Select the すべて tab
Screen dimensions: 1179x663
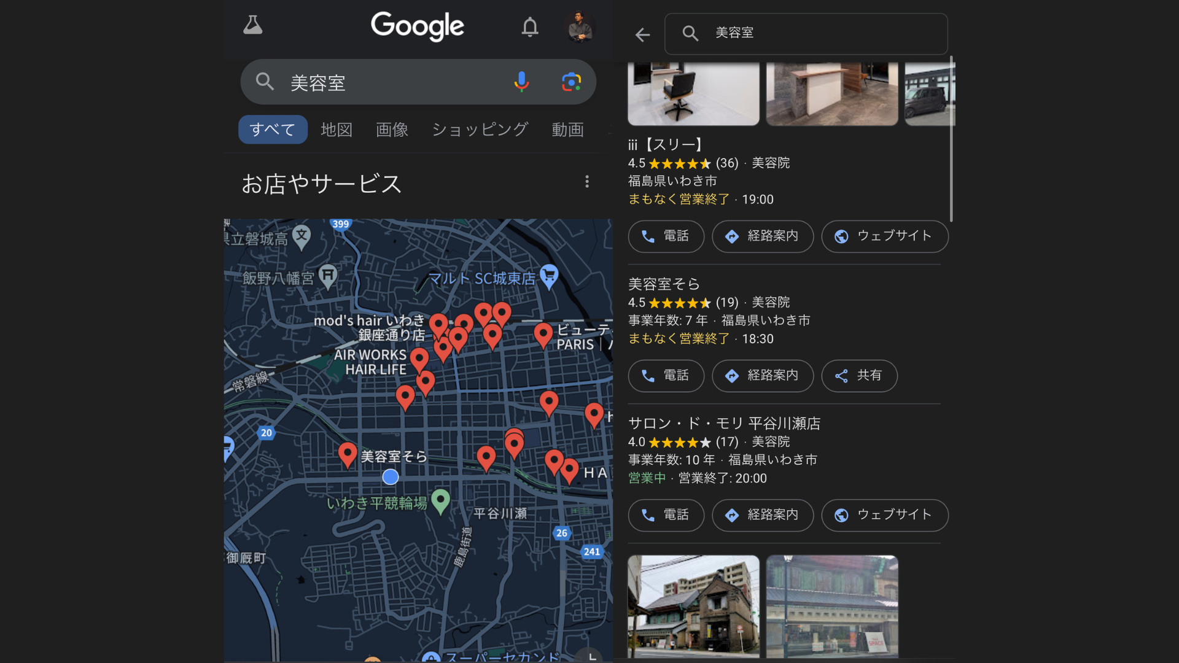[x=273, y=130]
